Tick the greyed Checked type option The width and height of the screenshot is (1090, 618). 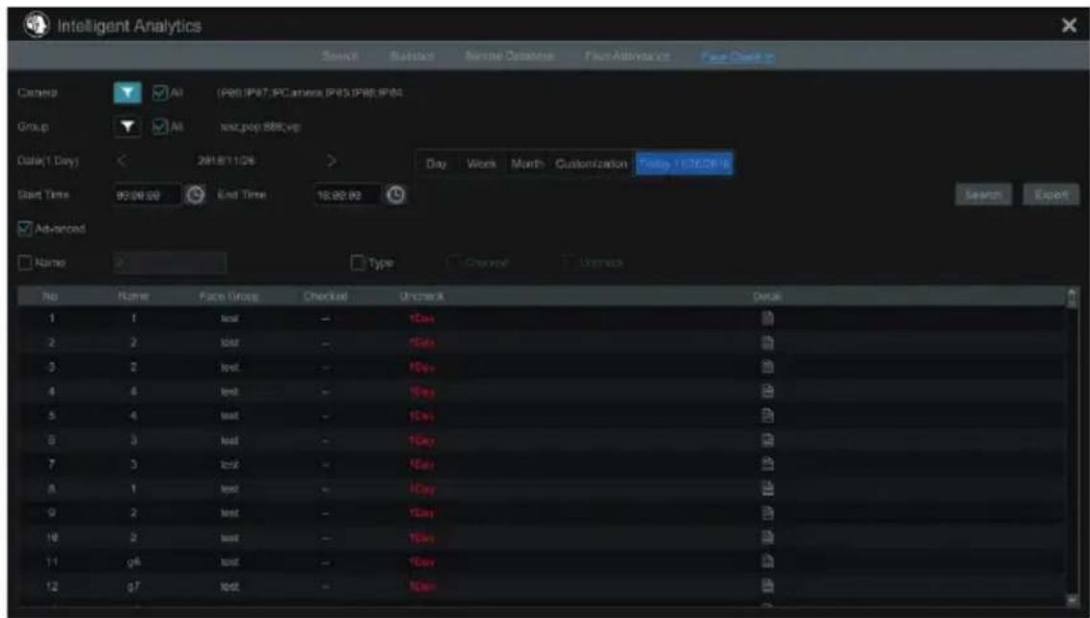[453, 263]
